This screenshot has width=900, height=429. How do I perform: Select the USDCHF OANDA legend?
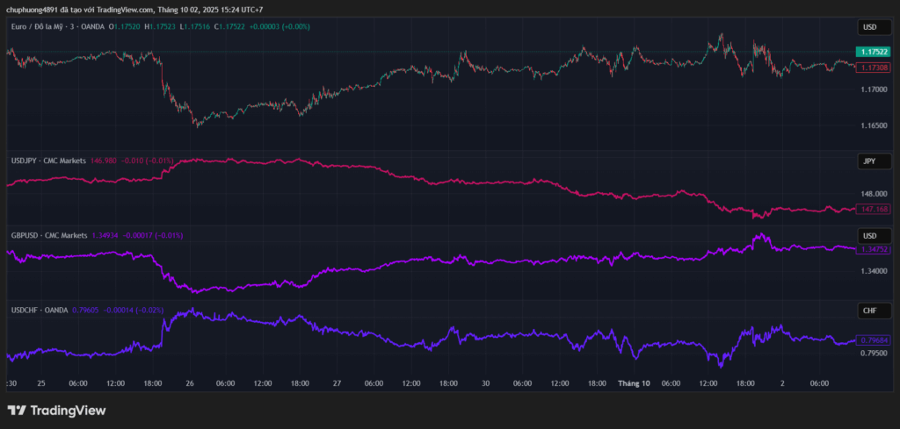click(41, 310)
